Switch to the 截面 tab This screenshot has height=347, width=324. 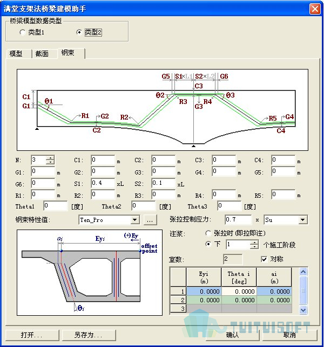point(42,53)
